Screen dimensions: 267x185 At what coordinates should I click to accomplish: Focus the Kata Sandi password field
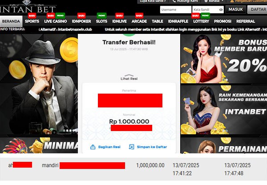click(206, 9)
